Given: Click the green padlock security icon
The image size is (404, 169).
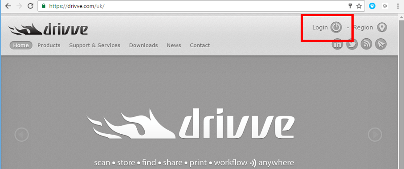Looking at the screenshot, I should click(44, 6).
